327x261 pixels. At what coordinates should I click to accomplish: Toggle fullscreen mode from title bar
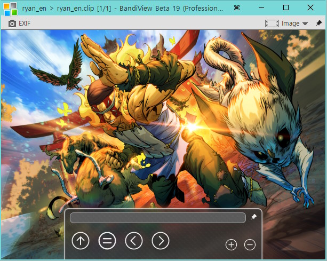237,8
